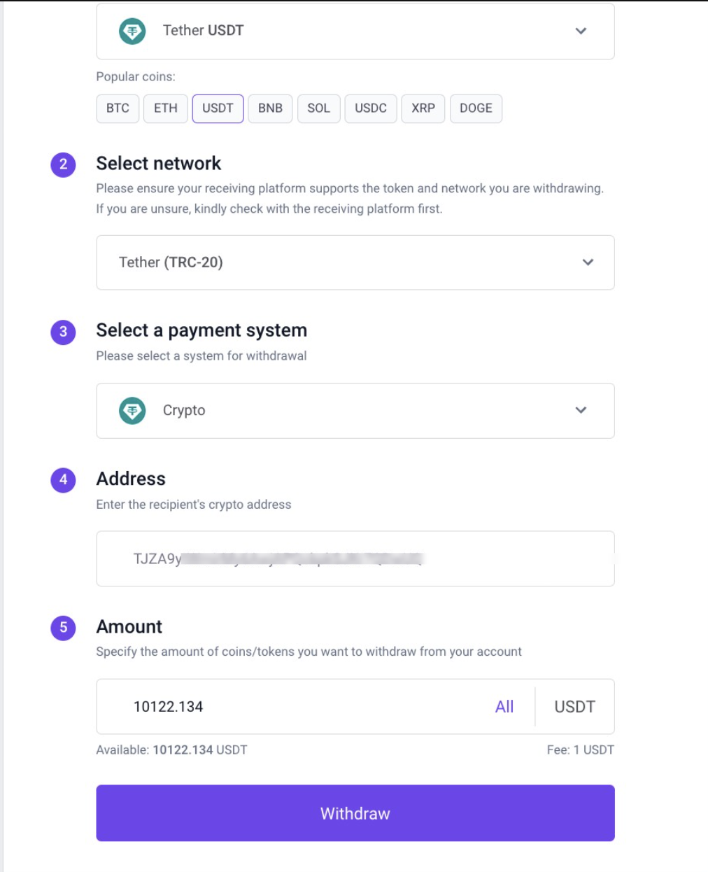Pick the XRP popular coin chip
The image size is (708, 872).
point(423,108)
